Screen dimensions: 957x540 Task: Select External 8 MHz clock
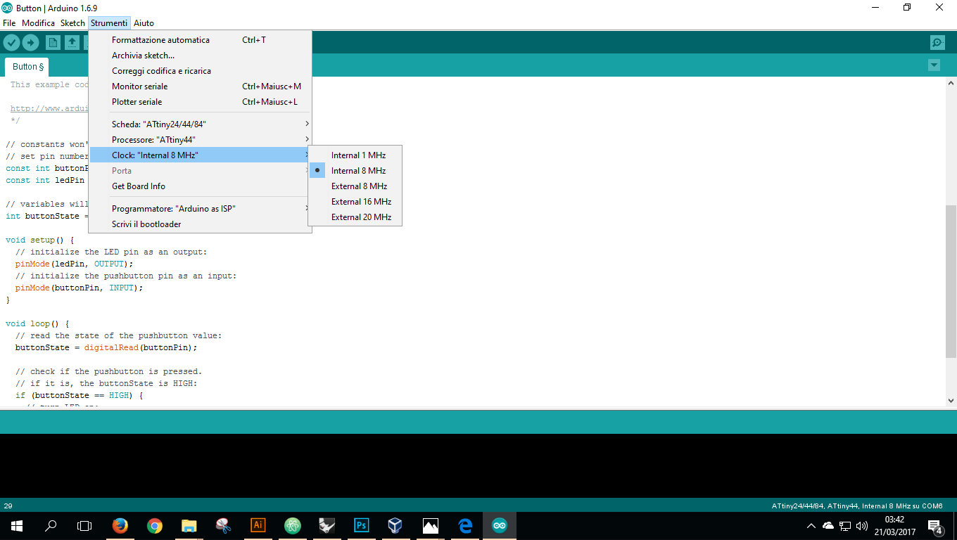355,186
